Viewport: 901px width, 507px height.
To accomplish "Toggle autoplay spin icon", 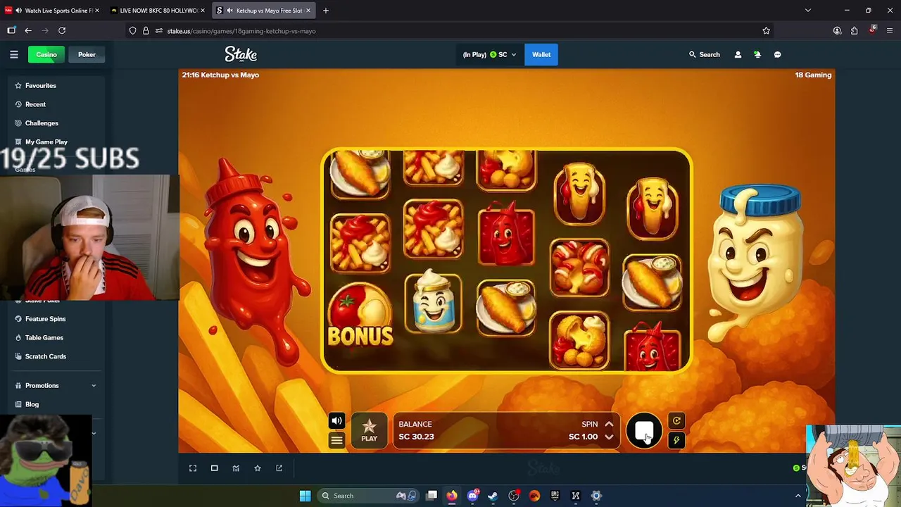I will click(676, 421).
